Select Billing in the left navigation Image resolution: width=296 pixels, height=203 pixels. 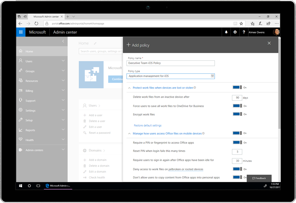(x=29, y=91)
